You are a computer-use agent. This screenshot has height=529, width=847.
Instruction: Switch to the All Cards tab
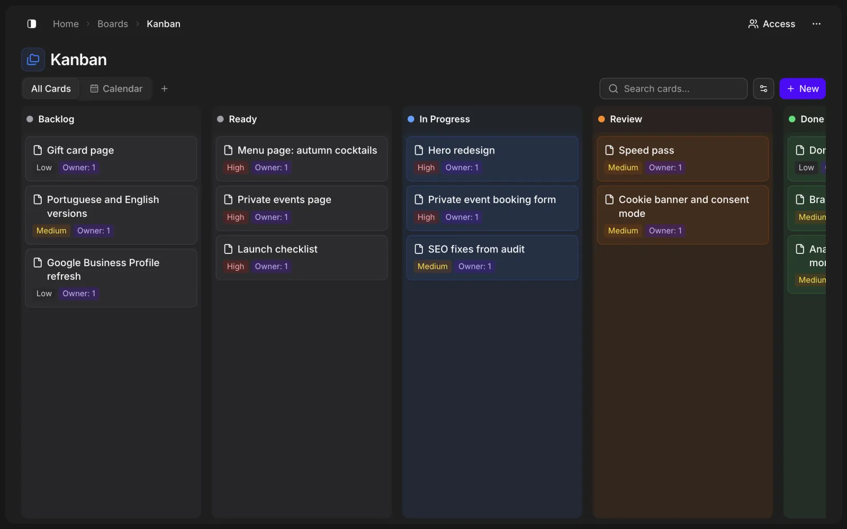tap(51, 89)
